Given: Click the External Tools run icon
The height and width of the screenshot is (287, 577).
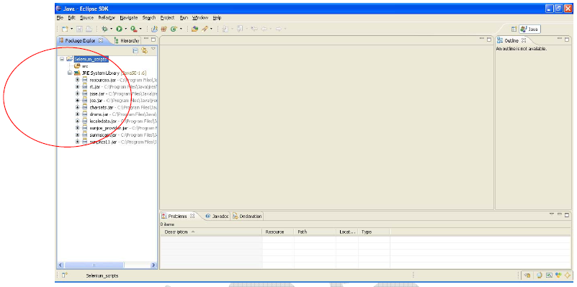Looking at the screenshot, I should tap(134, 29).
